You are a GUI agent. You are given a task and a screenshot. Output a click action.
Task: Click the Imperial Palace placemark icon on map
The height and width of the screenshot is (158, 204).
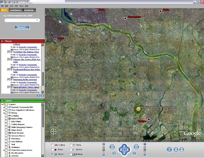pyautogui.click(x=138, y=109)
